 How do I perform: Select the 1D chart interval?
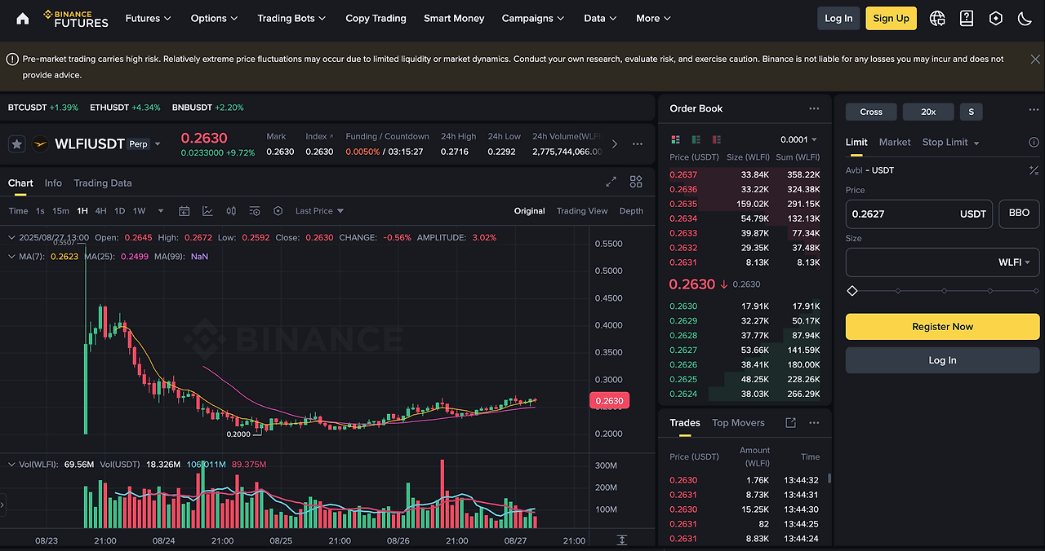pyautogui.click(x=119, y=211)
